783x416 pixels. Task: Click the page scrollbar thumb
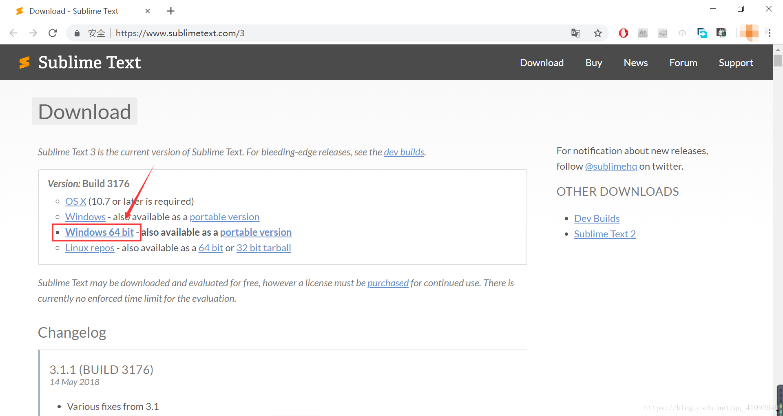tap(778, 61)
